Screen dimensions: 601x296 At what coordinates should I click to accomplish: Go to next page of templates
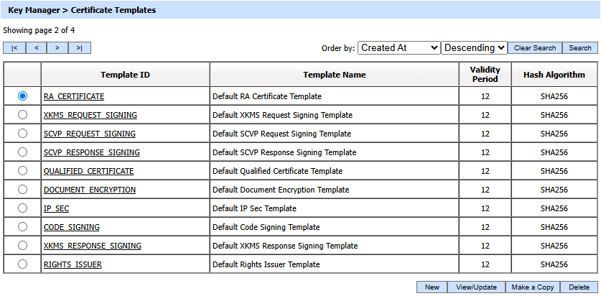[57, 48]
